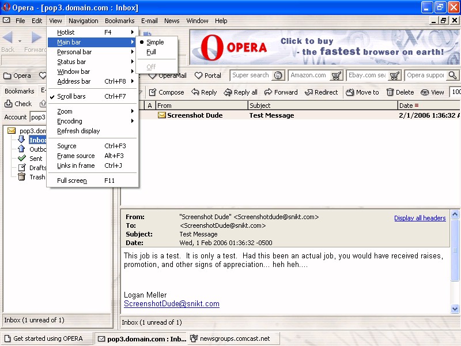Click the Forward message arrow icon
Screen dimensions: 461x346
pos(268,92)
